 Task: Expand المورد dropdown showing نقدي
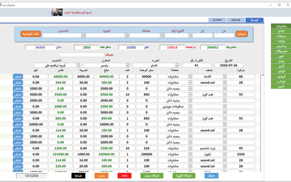tap(177, 65)
